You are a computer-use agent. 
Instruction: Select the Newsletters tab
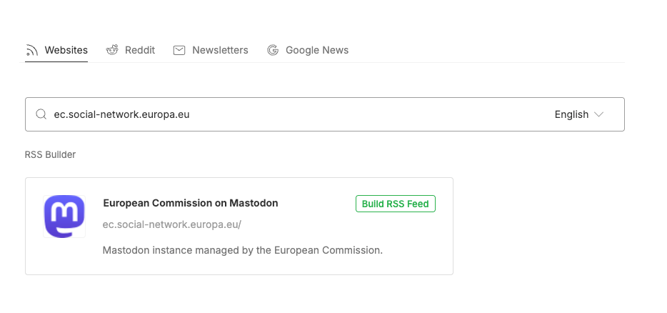[x=220, y=50]
